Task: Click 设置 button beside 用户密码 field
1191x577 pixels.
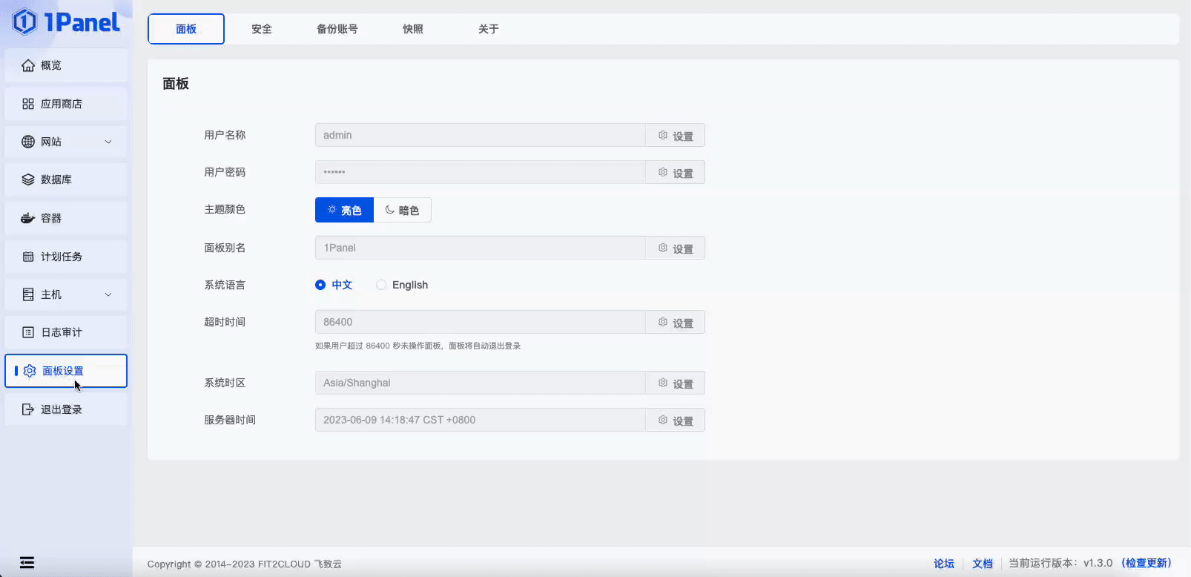Action: point(675,172)
